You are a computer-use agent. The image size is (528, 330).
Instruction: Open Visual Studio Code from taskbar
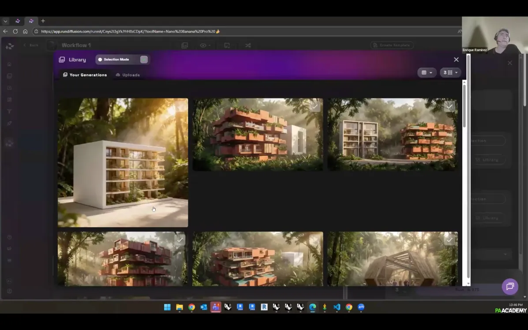click(337, 307)
